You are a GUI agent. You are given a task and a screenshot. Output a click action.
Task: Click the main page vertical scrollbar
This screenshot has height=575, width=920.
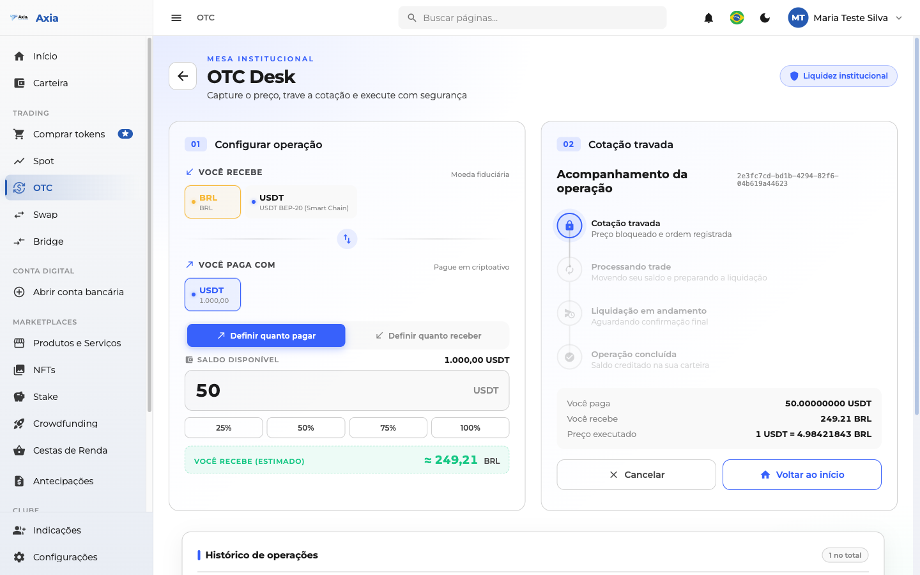point(916,227)
